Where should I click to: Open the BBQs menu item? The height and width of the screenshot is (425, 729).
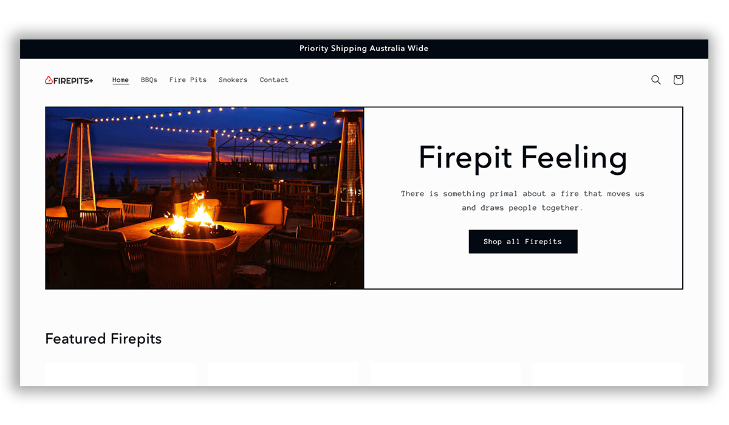click(149, 80)
